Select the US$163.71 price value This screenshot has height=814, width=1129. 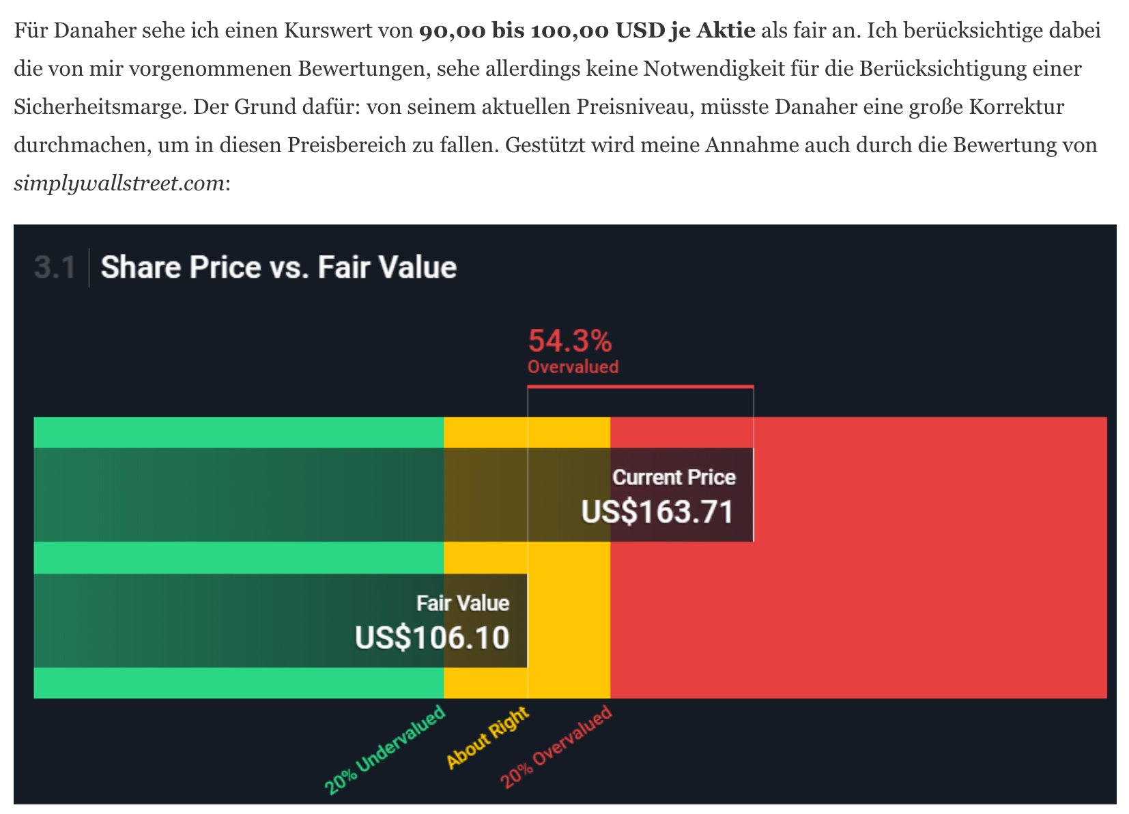(x=657, y=512)
